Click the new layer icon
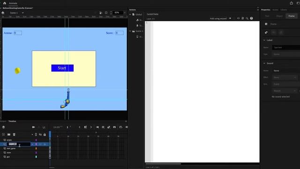 [x=3, y=135]
